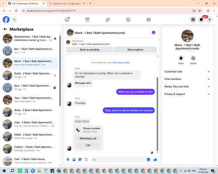218x174 pixels.
Task: Click the back arrow beside Marketplace
Action: coord(5,29)
